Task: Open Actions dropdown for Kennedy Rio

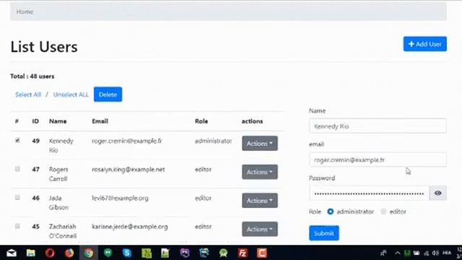Action: [x=260, y=143]
